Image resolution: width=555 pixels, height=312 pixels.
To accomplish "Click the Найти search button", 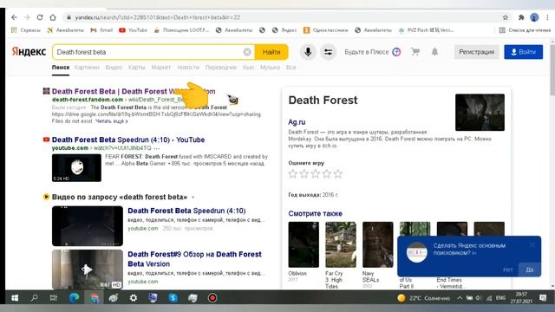I will click(x=271, y=52).
